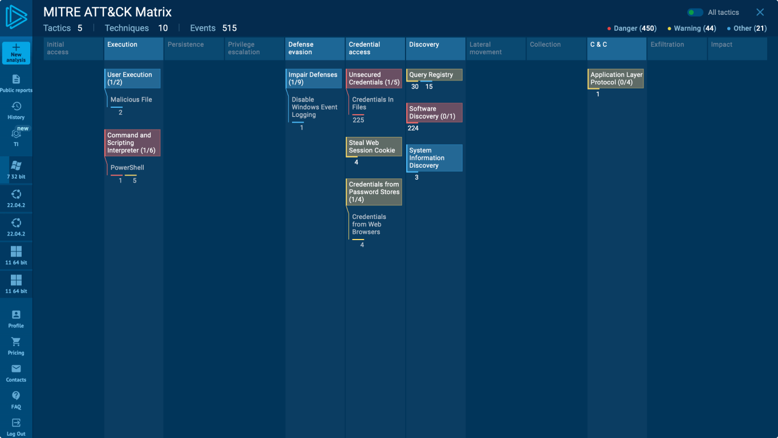778x438 pixels.
Task: Select the Credential access tactic header
Action: (376, 48)
